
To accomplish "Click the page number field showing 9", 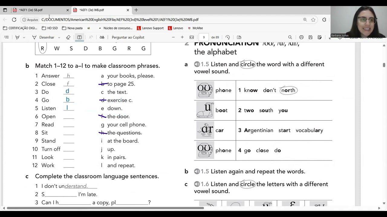I will pos(204,37).
